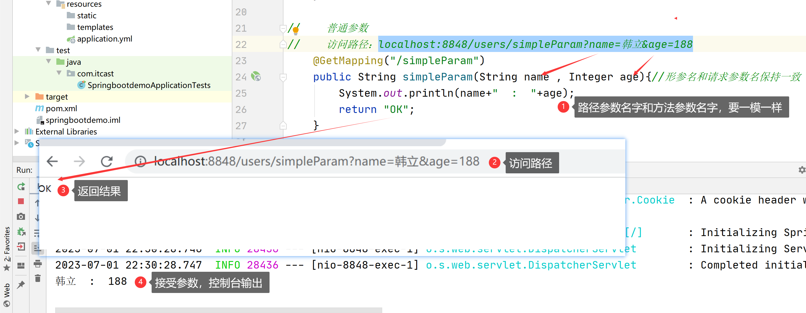Click the up arrow in console toolbar

click(x=37, y=203)
